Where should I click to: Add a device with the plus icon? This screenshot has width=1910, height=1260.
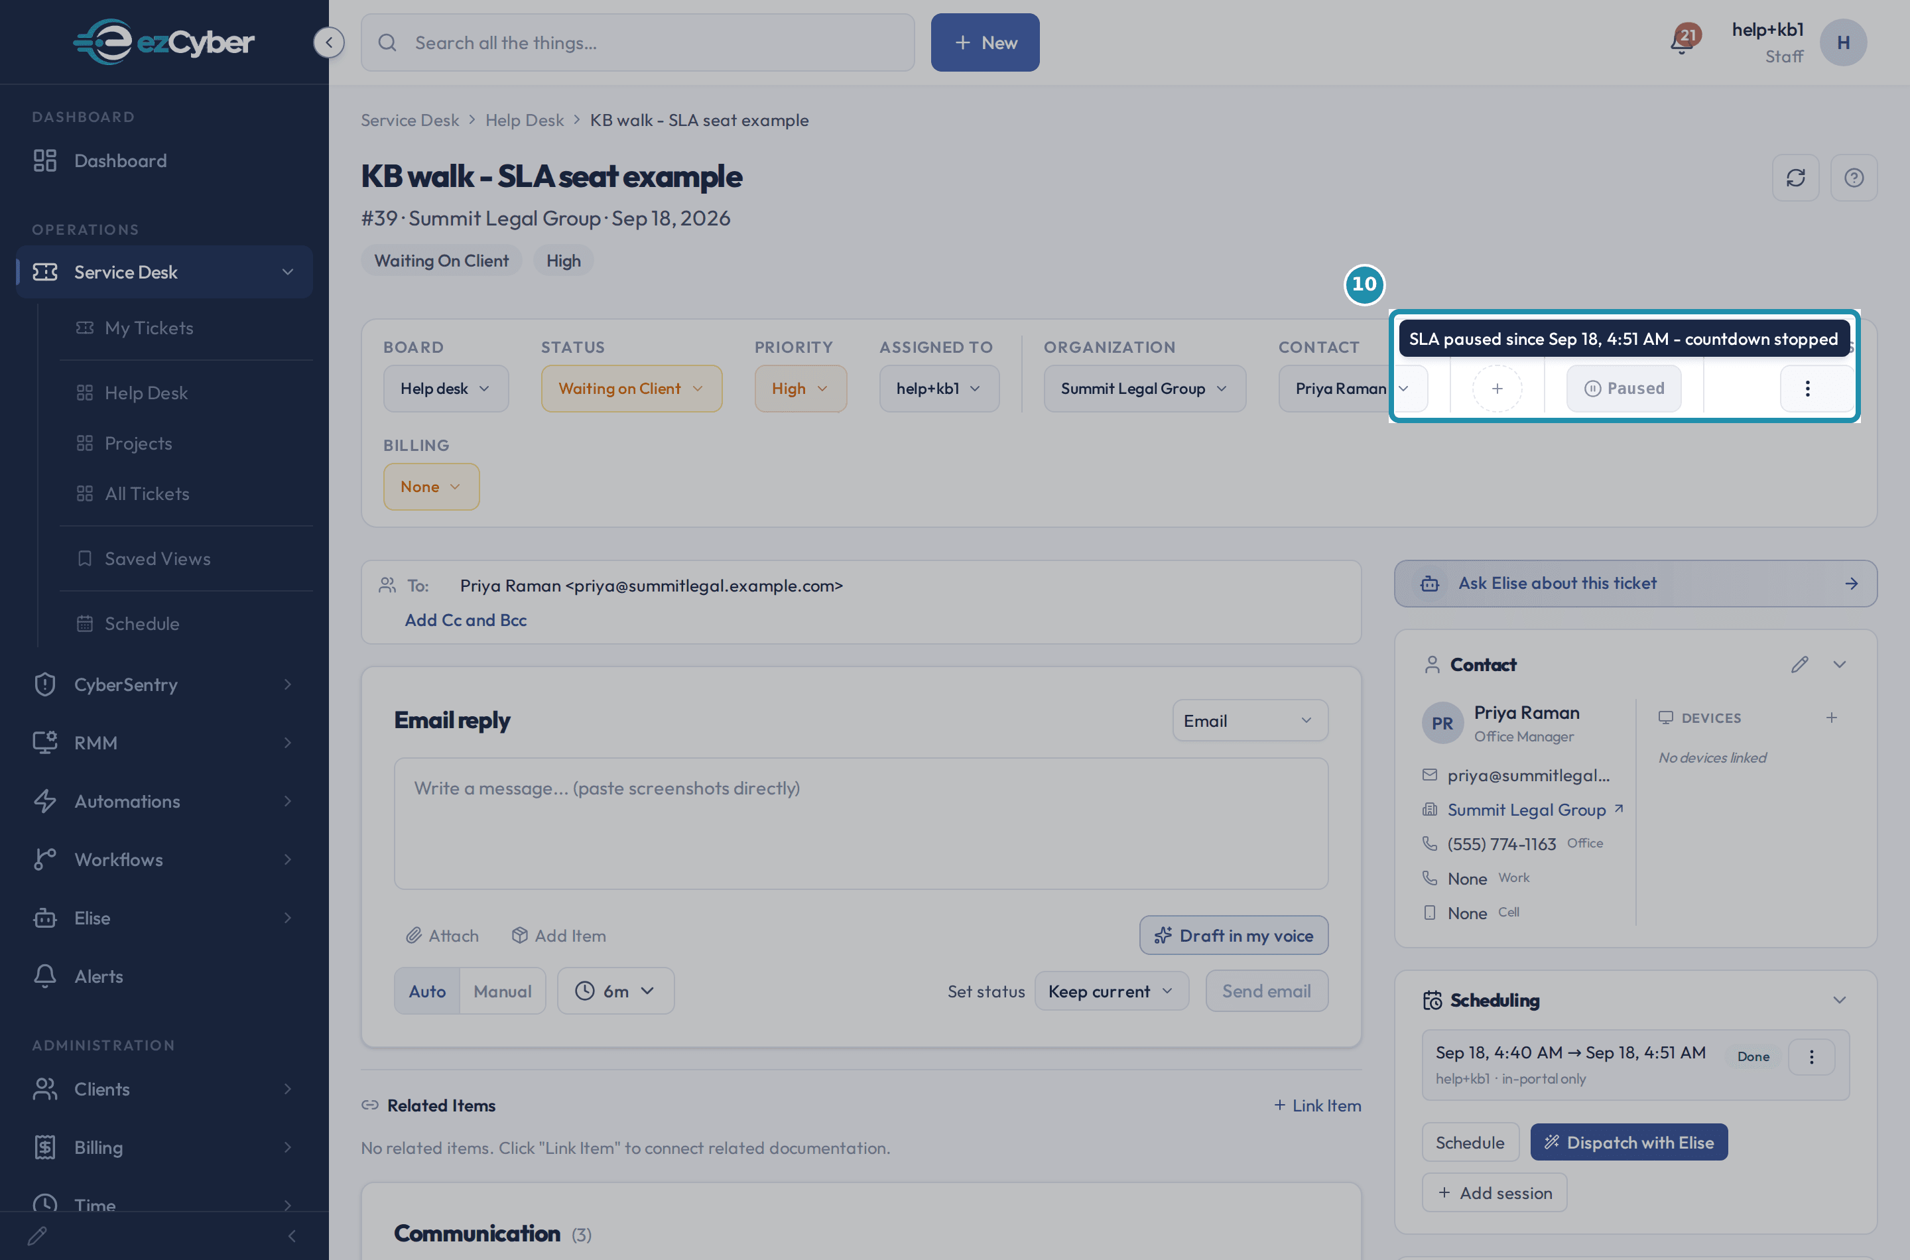coord(1831,718)
